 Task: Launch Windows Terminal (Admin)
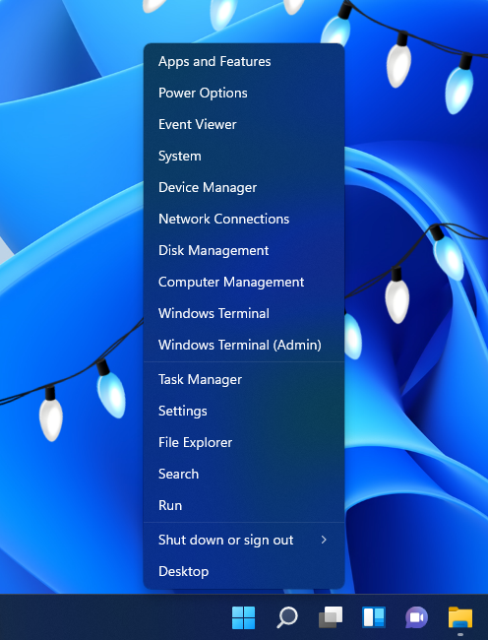click(244, 344)
